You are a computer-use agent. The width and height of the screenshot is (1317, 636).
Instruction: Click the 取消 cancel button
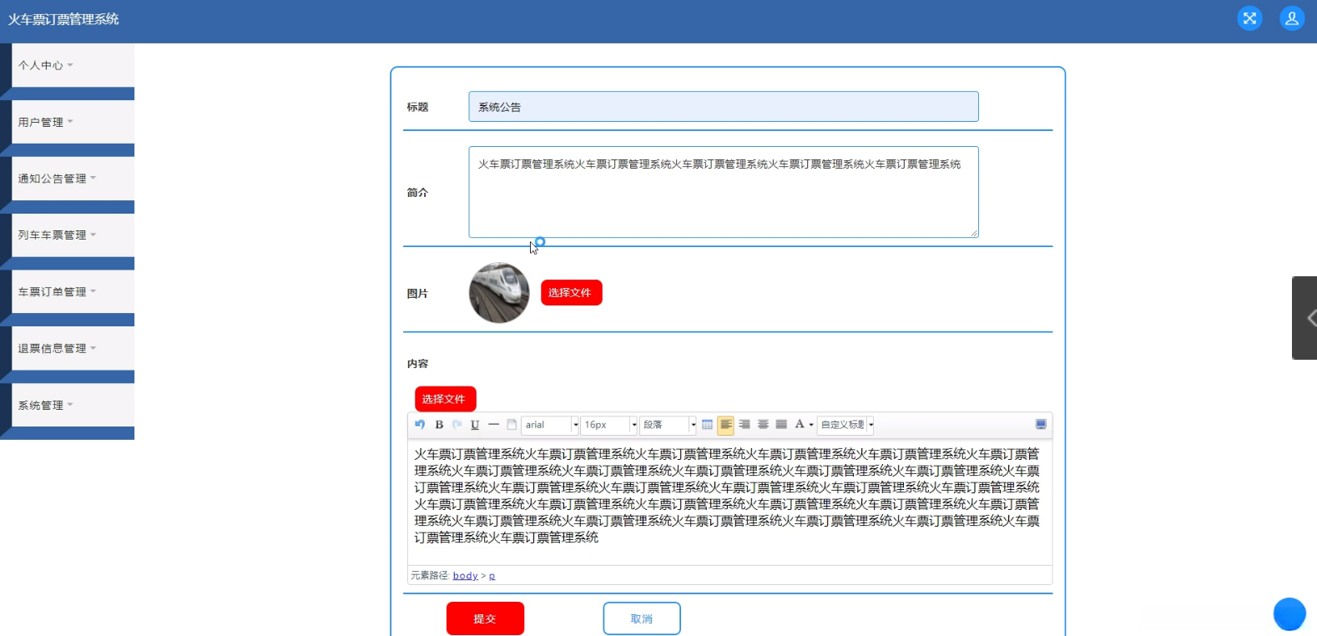tap(642, 618)
